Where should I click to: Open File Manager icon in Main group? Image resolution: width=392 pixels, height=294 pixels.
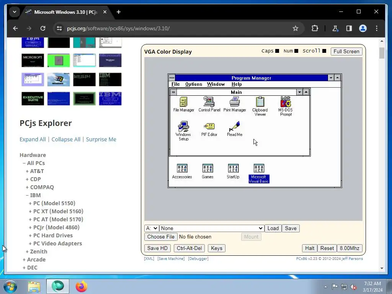point(183,104)
